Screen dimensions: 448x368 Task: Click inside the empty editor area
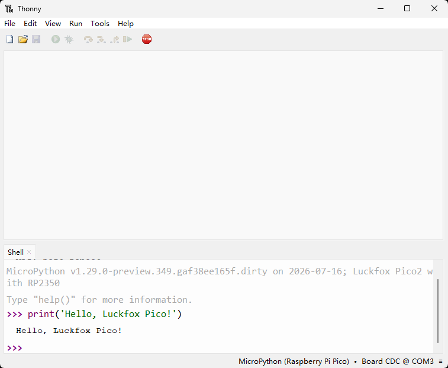[x=223, y=145]
